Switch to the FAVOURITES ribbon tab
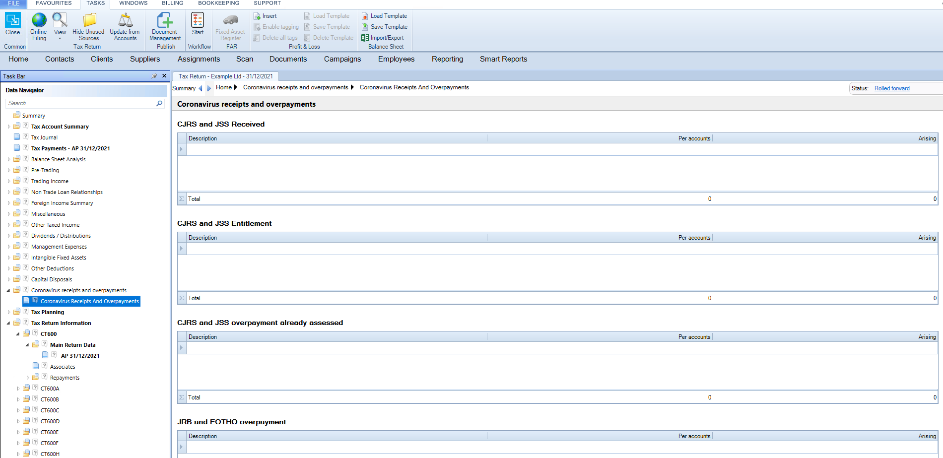This screenshot has width=943, height=458. (54, 3)
